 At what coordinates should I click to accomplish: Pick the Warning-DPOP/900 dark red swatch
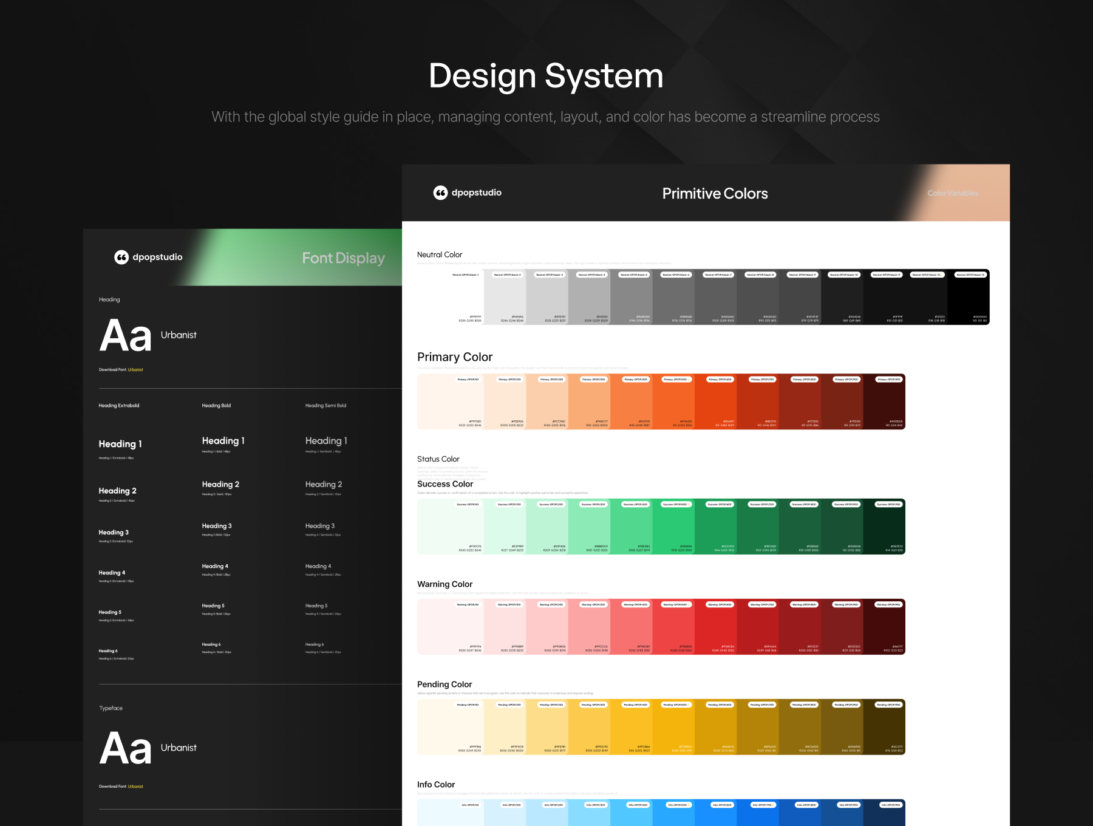[x=842, y=627]
